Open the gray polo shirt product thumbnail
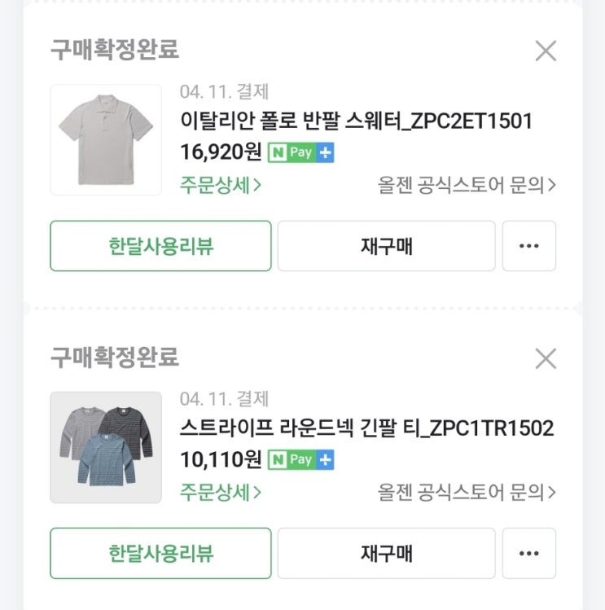Image resolution: width=605 pixels, height=610 pixels. pos(106,140)
